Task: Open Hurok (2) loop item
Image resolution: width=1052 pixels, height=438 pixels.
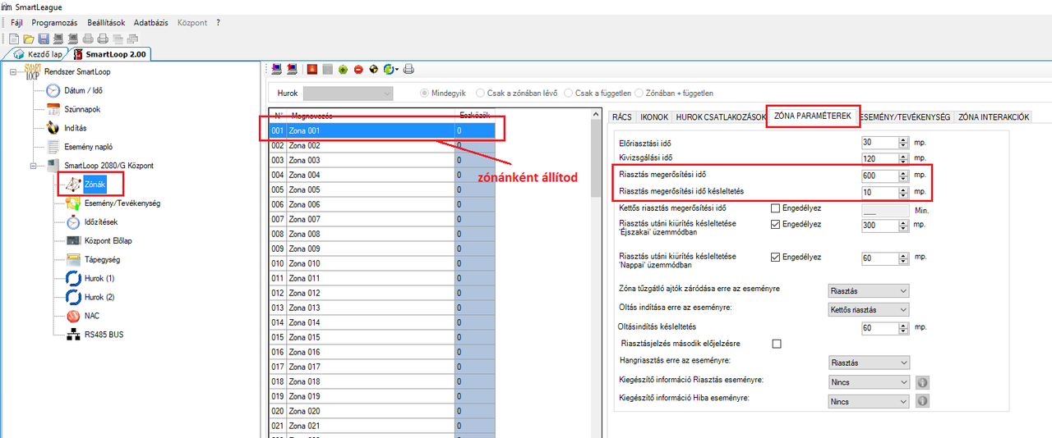Action: pyautogui.click(x=90, y=297)
